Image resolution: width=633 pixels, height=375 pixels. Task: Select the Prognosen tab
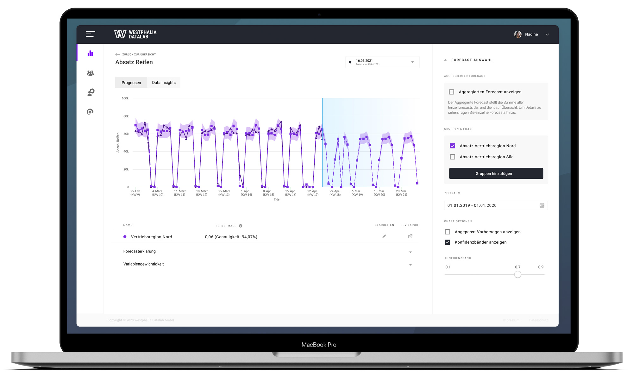pos(131,83)
